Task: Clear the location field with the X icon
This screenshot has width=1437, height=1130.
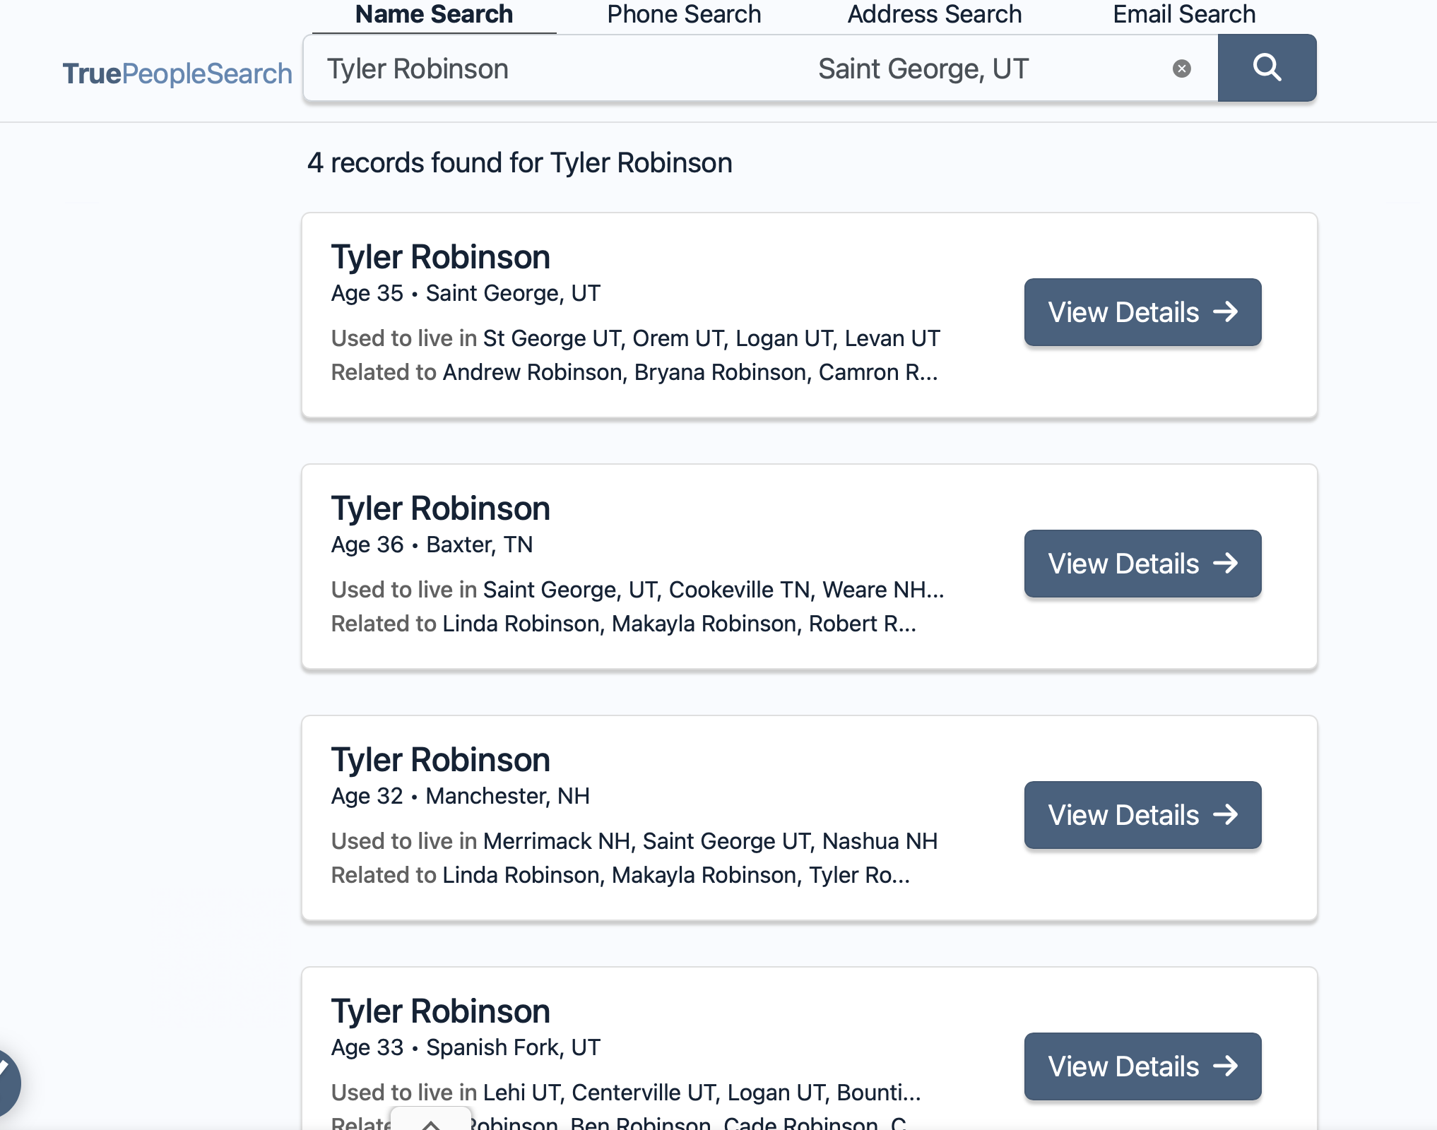Action: click(1182, 69)
